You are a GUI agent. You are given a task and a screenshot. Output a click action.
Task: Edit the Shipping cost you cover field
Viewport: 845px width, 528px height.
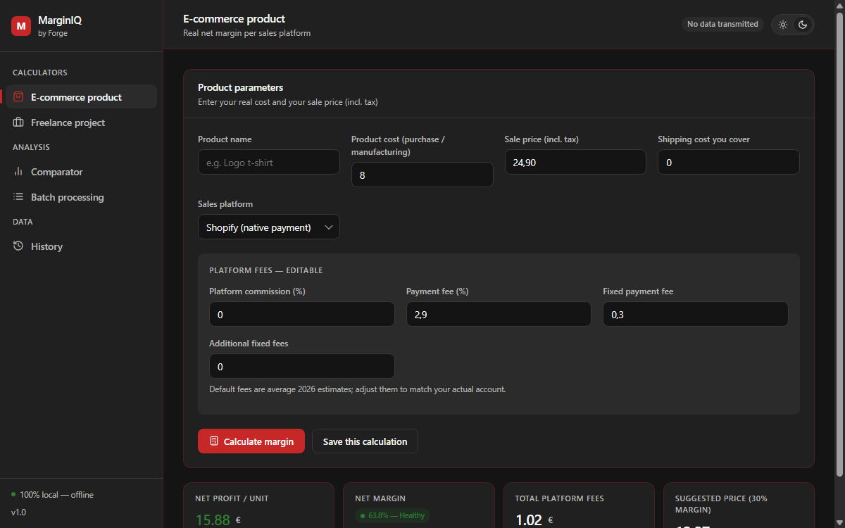point(729,163)
